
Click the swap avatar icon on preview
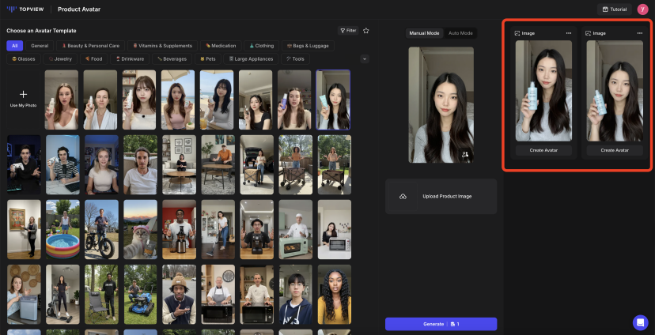[x=465, y=155]
